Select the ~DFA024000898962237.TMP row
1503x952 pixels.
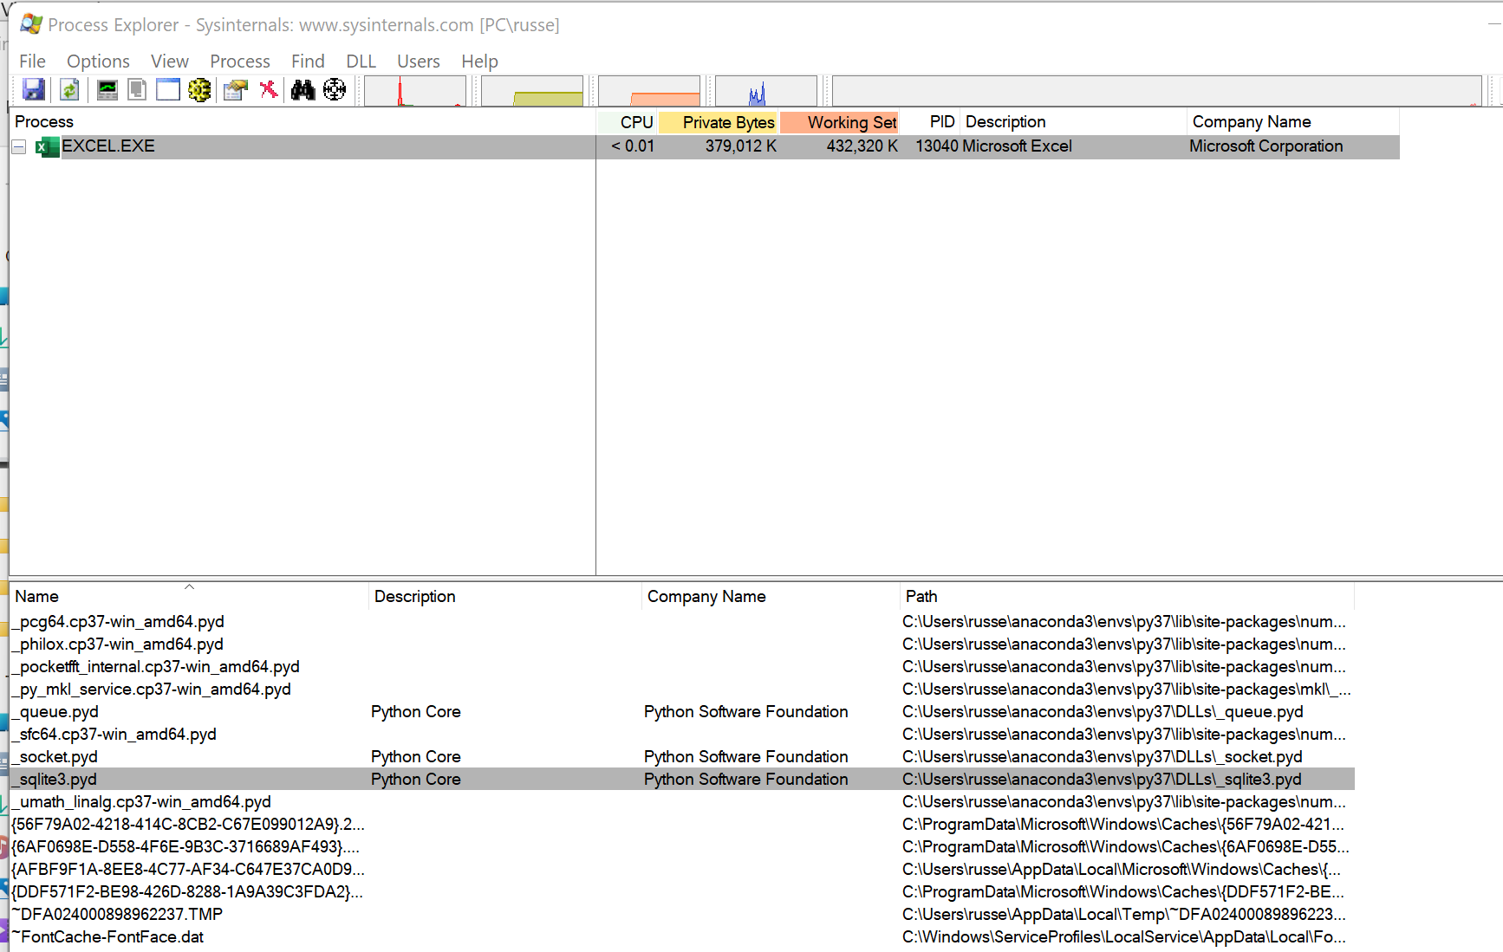point(682,915)
